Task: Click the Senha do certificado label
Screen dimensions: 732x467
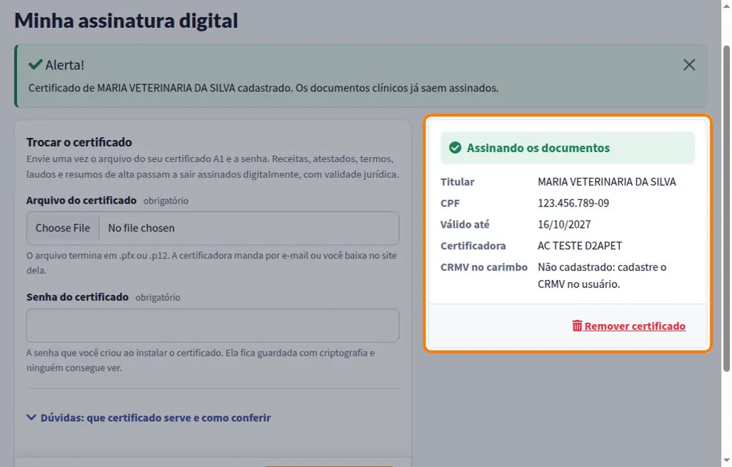Action: point(77,297)
